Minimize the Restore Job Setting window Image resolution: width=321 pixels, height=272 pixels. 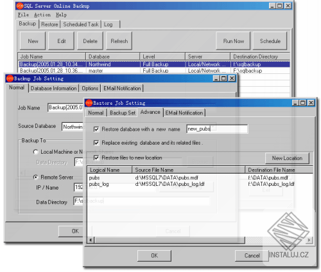[295, 103]
